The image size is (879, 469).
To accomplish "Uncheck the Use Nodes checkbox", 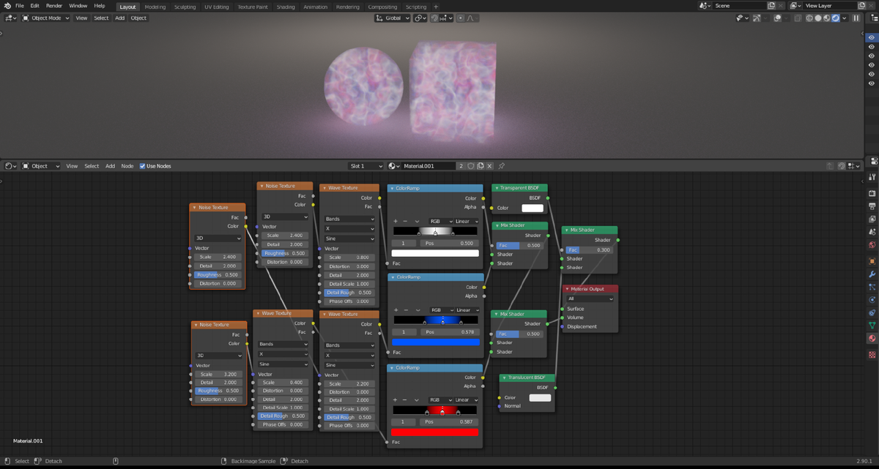I will 141,165.
